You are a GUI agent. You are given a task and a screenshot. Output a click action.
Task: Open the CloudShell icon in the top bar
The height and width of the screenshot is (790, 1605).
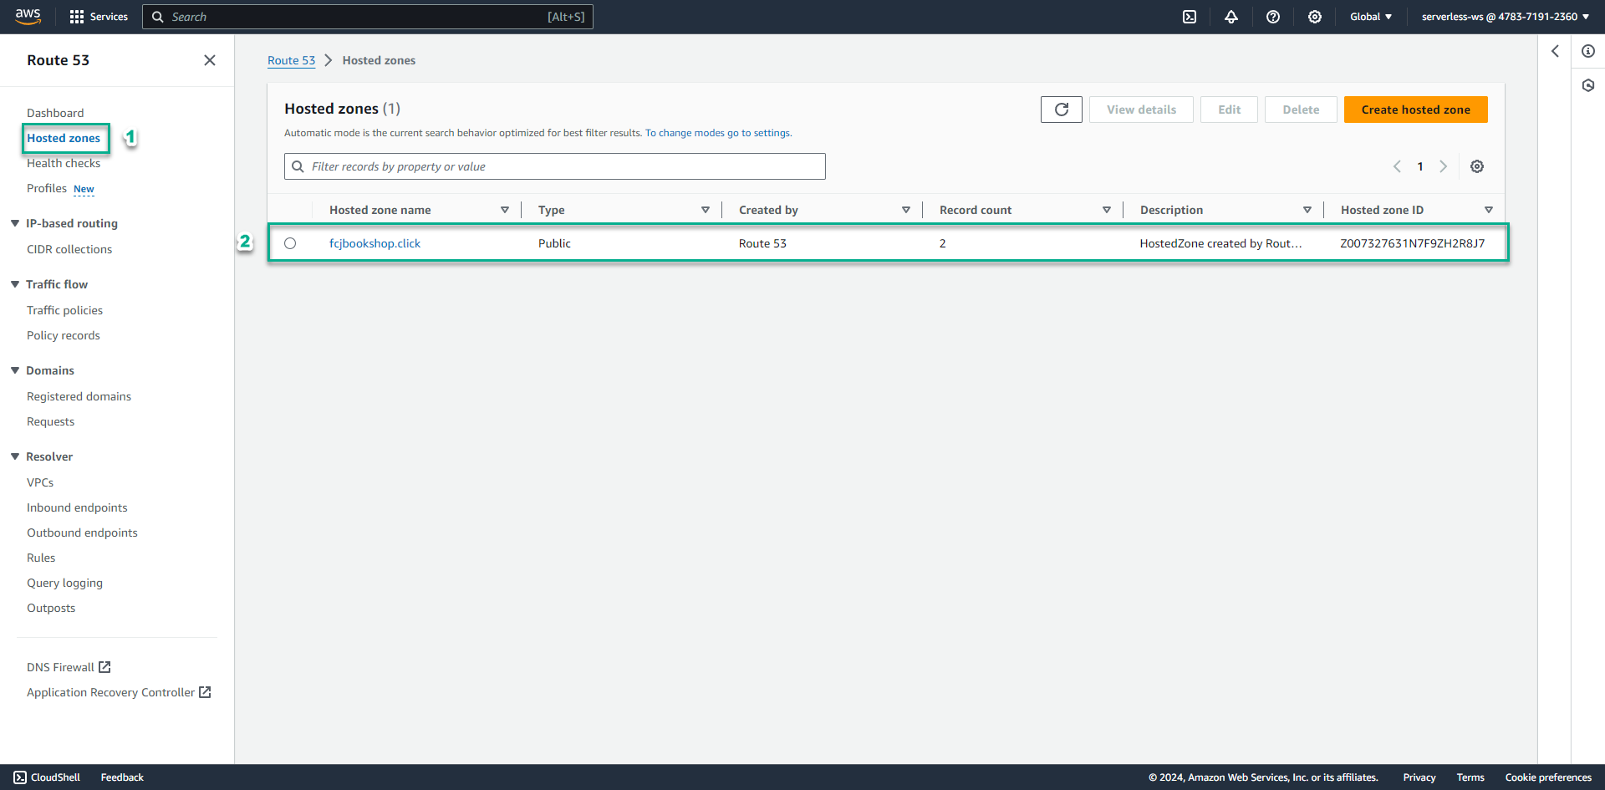1190,17
